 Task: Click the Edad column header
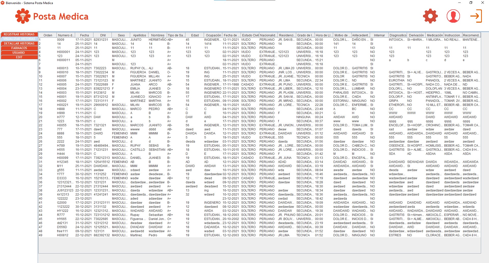pyautogui.click(x=195, y=35)
